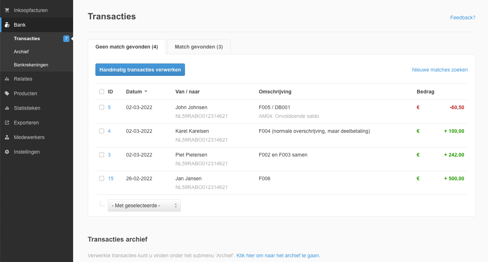The height and width of the screenshot is (262, 488).
Task: Open Archief in the Bank submenu
Action: pos(21,51)
